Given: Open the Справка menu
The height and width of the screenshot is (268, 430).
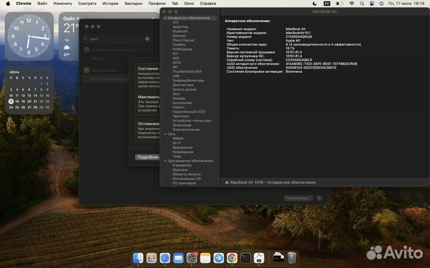Looking at the screenshot, I should pos(208,4).
